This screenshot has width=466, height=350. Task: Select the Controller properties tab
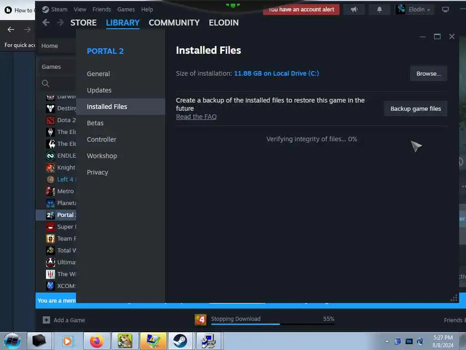(x=101, y=139)
